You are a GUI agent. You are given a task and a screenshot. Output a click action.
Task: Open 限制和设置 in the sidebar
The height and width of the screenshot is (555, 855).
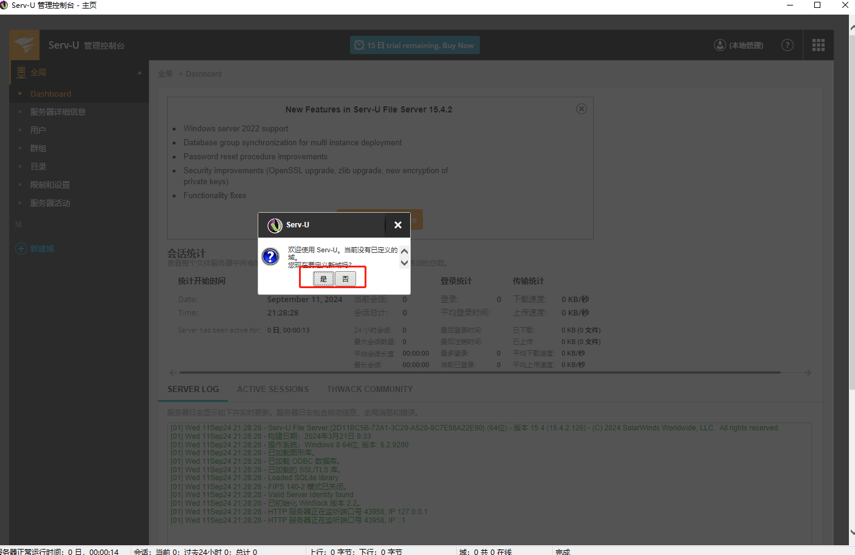[50, 185]
